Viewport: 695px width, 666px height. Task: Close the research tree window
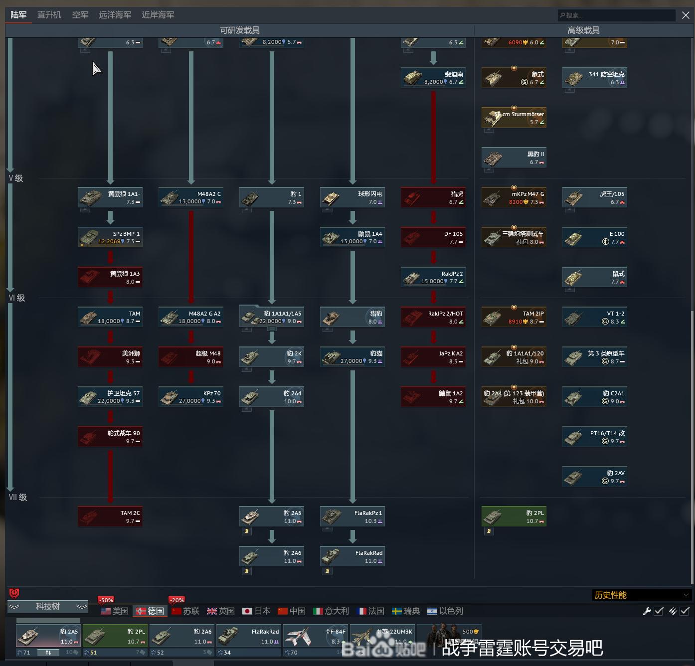[x=686, y=15]
